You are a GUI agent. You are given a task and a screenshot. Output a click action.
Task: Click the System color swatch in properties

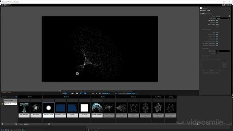click(201, 8)
